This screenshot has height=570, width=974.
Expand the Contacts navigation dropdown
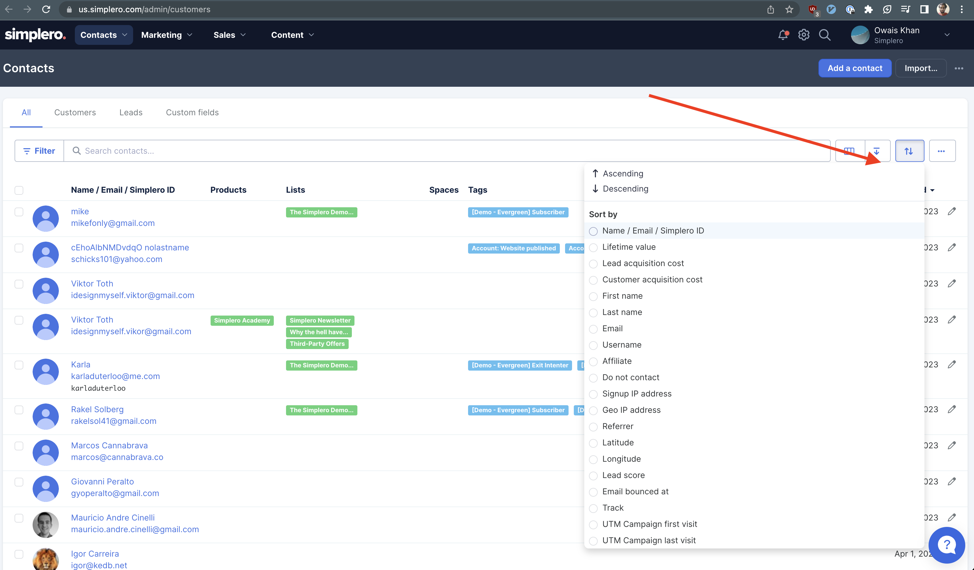(104, 35)
